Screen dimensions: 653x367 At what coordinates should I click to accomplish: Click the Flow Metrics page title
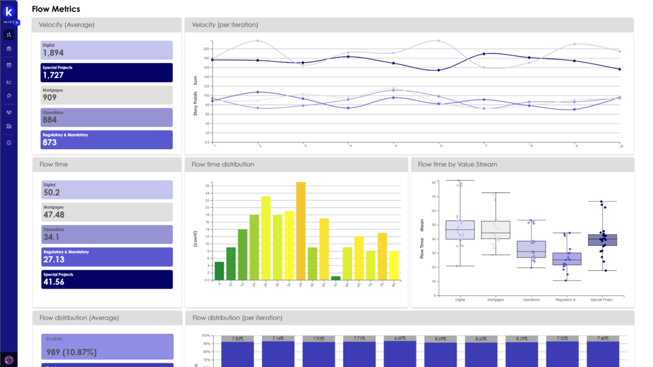point(55,9)
